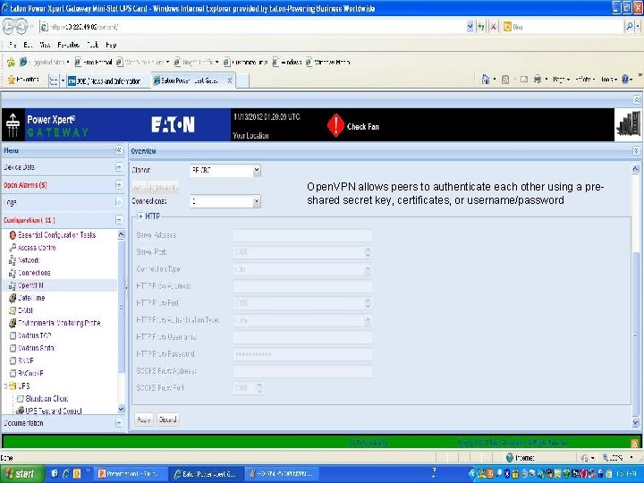Open HTTP Proxy Authentication Type dropdown
Image resolution: width=644 pixels, height=483 pixels.
coord(368,320)
